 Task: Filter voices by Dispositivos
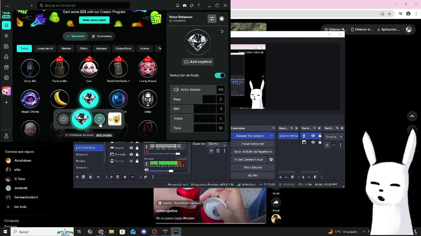[x=123, y=49]
